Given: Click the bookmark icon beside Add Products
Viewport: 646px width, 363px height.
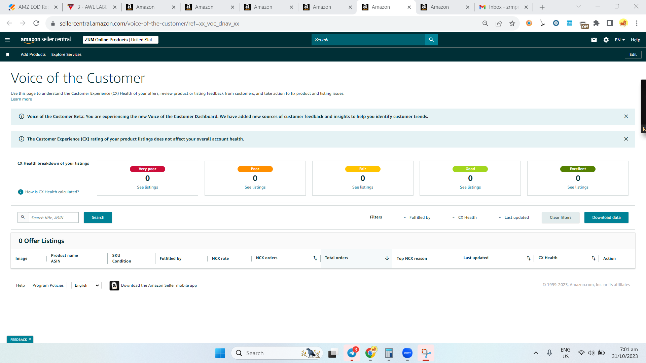Looking at the screenshot, I should pyautogui.click(x=8, y=54).
